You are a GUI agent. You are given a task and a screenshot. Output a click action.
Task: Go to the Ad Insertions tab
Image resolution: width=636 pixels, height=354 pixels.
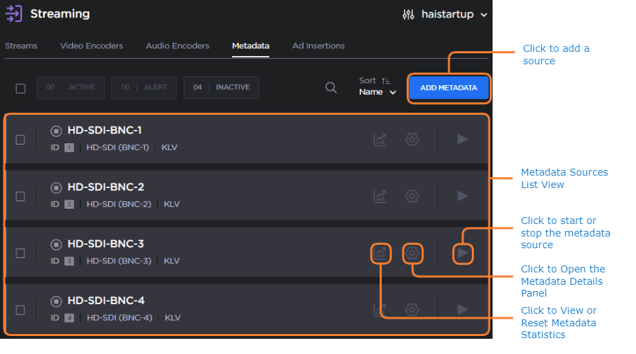pos(318,46)
